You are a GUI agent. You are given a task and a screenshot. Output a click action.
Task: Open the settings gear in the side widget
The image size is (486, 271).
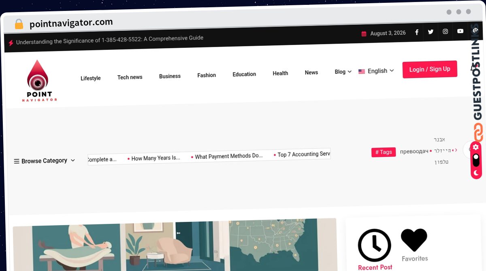point(476,147)
